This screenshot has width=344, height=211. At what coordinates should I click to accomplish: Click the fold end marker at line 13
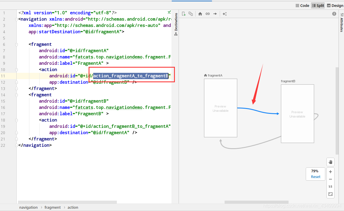tap(16, 89)
